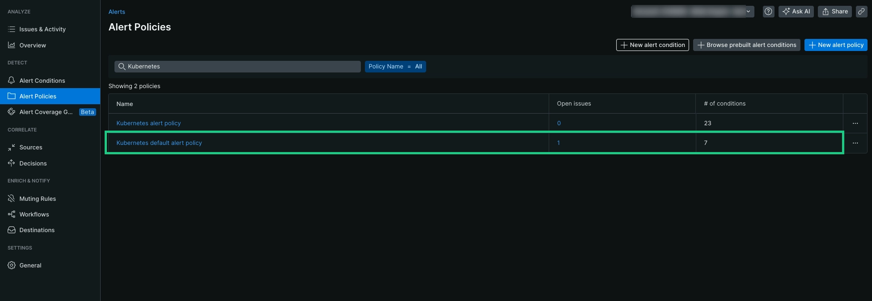Click the copy permalink chain icon
The image size is (872, 301).
point(861,12)
